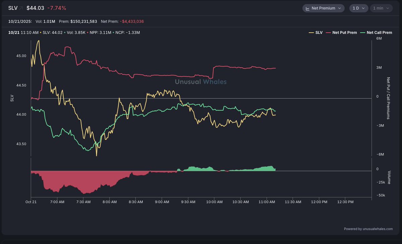Click the 10/21/2025 date label
Screen dimensions: 402x244
click(x=20, y=21)
